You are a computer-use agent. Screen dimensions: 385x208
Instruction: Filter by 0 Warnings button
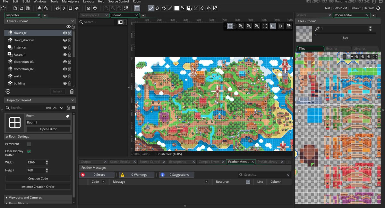137,175
